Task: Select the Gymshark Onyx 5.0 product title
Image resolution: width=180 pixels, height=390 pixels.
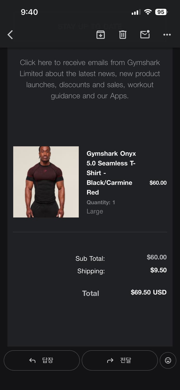Action: 111,173
